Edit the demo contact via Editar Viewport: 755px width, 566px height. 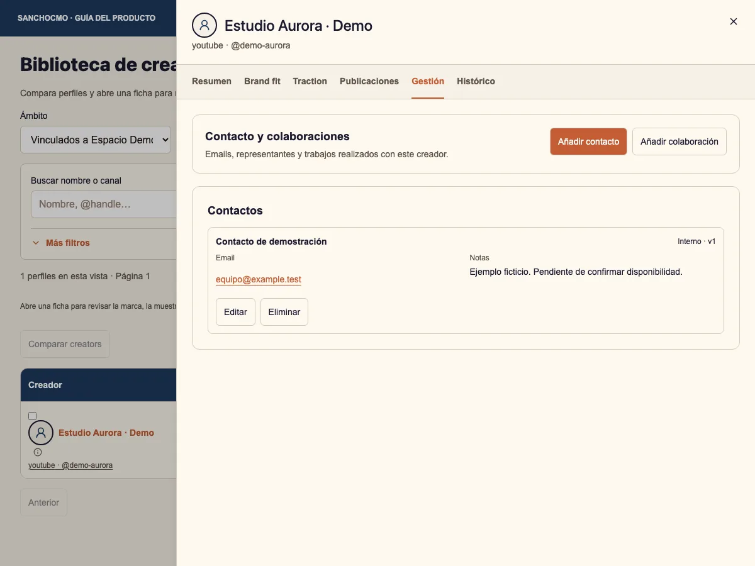(235, 312)
